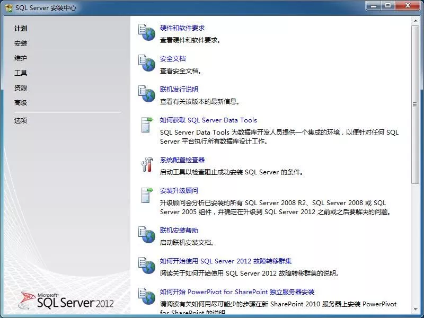Click the SQL Server 安装中心 title bar icon
The width and height of the screenshot is (424, 318).
[9, 8]
